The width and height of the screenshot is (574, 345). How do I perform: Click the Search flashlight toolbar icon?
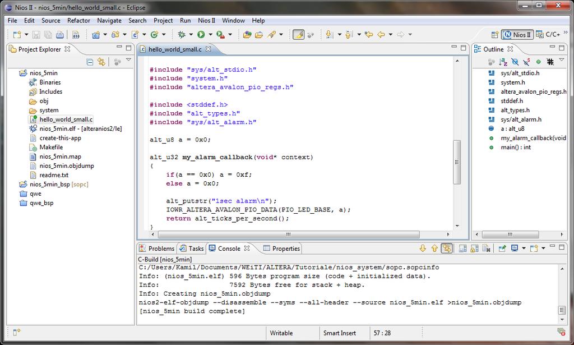(272, 34)
